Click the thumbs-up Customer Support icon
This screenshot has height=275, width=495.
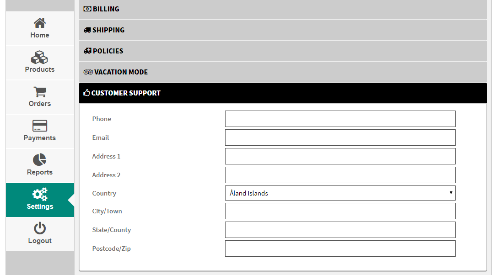click(86, 93)
